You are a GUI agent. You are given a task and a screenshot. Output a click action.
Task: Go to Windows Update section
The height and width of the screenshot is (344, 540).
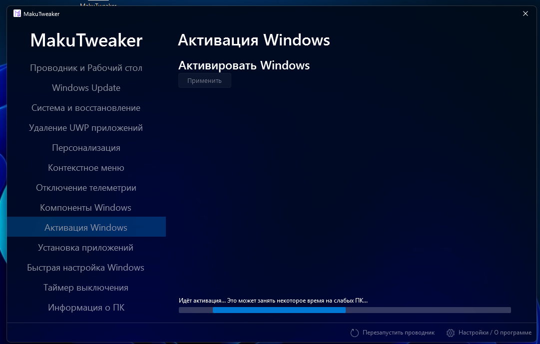point(86,88)
